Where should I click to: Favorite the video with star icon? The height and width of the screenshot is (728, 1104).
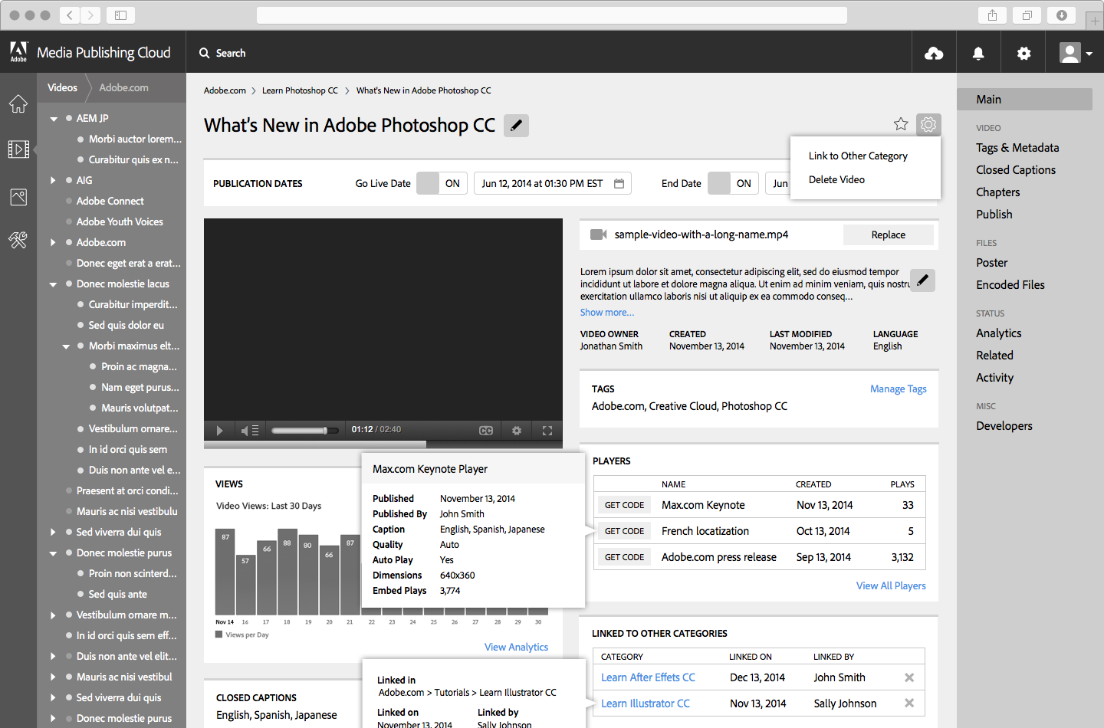tap(901, 124)
